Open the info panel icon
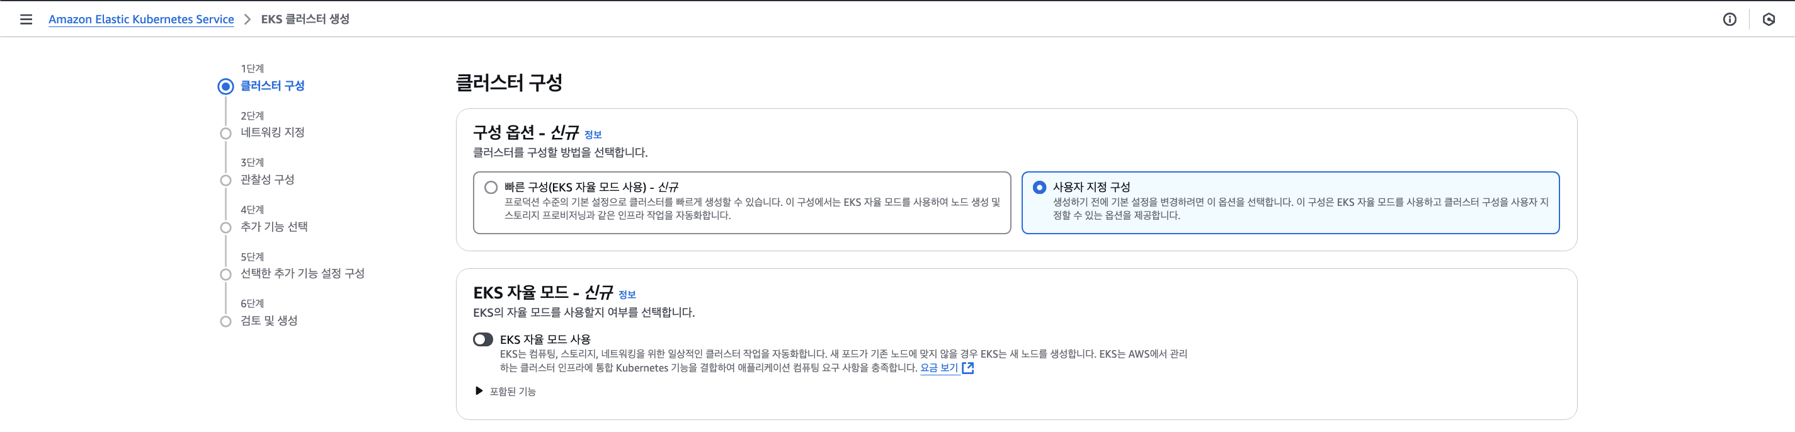Viewport: 1795px width, 432px height. [1729, 20]
